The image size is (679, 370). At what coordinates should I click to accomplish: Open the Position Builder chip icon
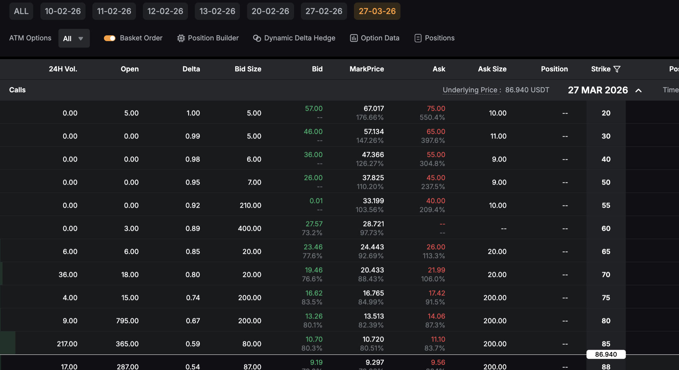(181, 38)
